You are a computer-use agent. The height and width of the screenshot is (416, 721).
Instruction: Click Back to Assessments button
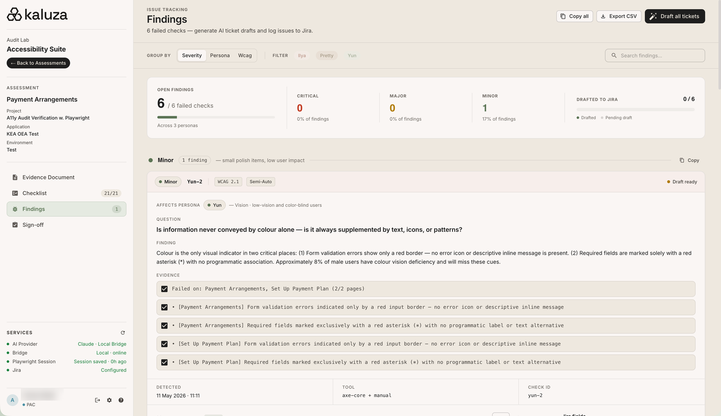[38, 63]
